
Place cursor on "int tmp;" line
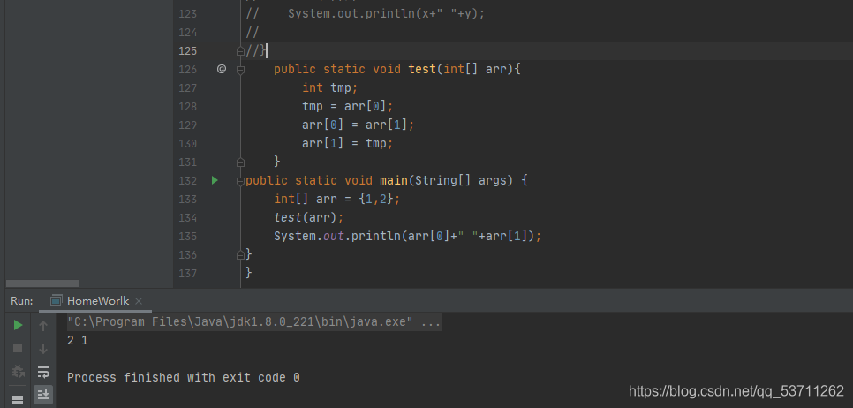329,87
